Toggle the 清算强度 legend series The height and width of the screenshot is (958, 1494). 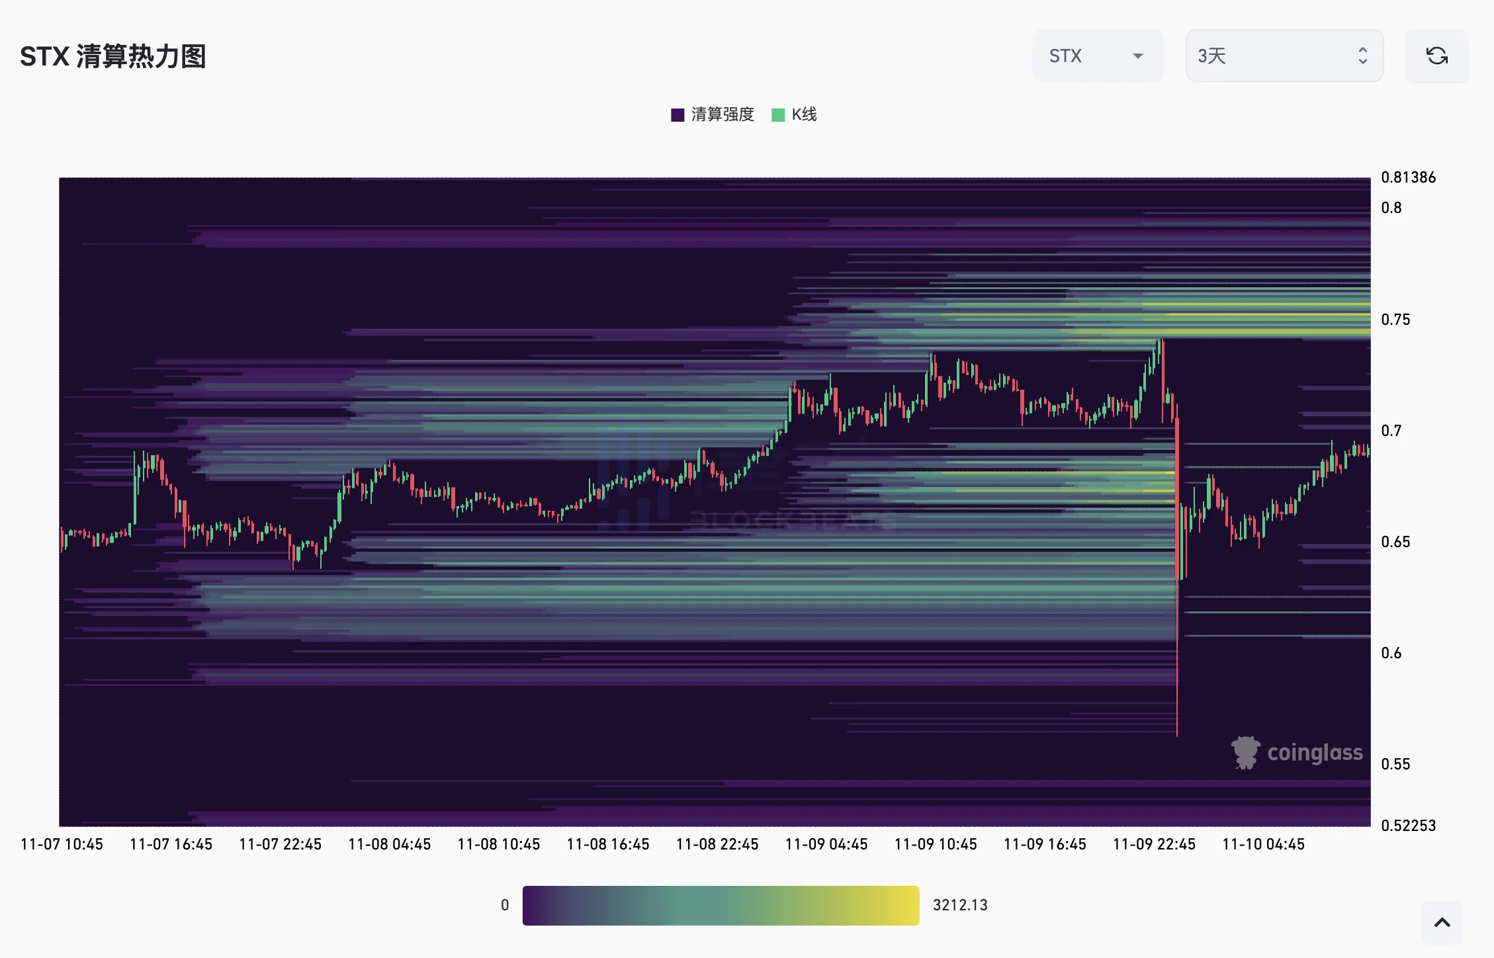pyautogui.click(x=722, y=114)
